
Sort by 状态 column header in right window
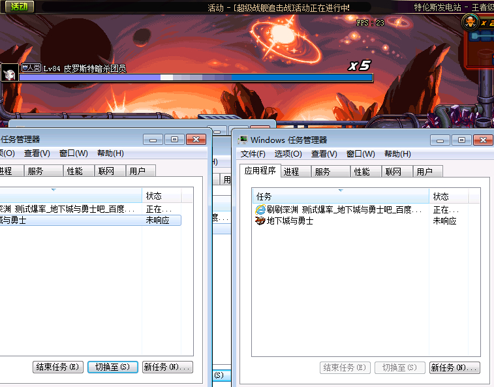(448, 196)
